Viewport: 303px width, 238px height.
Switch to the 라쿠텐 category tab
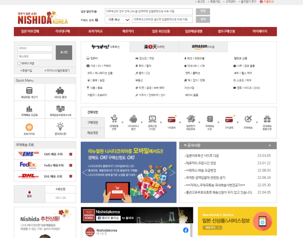click(x=154, y=47)
